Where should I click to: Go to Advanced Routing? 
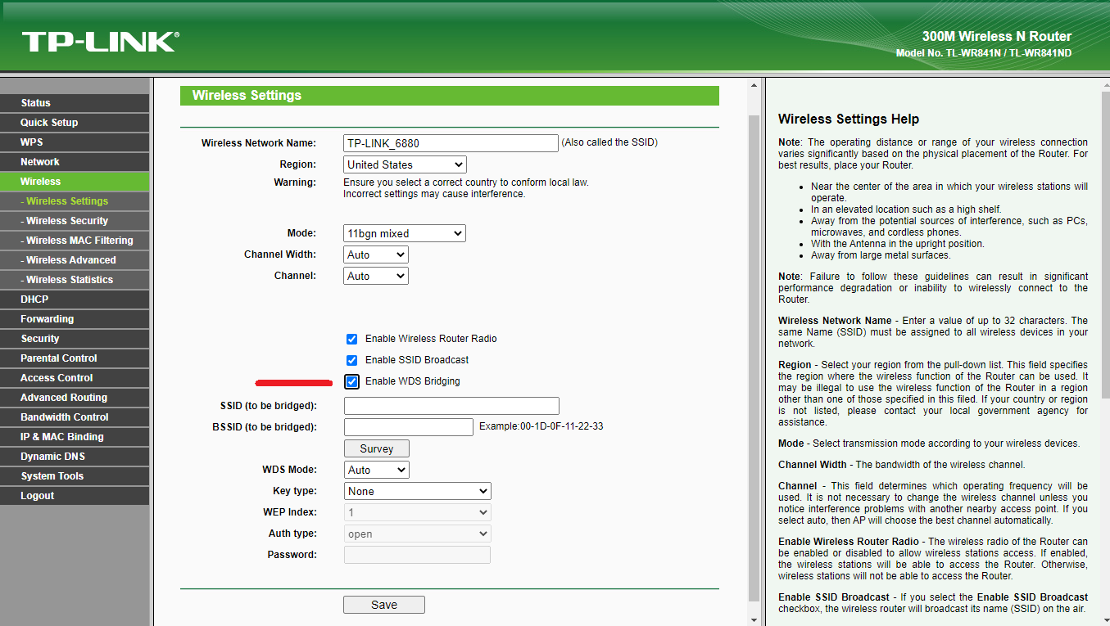[75, 398]
